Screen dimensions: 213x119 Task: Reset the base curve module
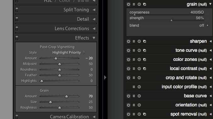pos(139,96)
